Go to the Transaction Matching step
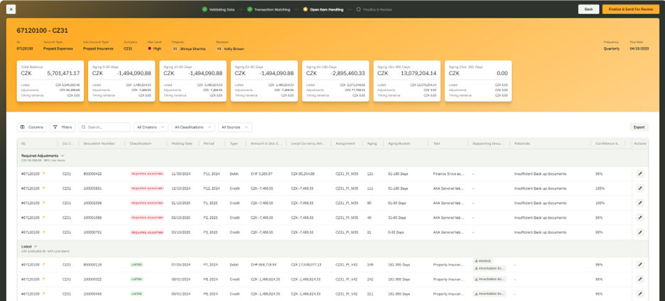The width and height of the screenshot is (665, 301). point(270,9)
